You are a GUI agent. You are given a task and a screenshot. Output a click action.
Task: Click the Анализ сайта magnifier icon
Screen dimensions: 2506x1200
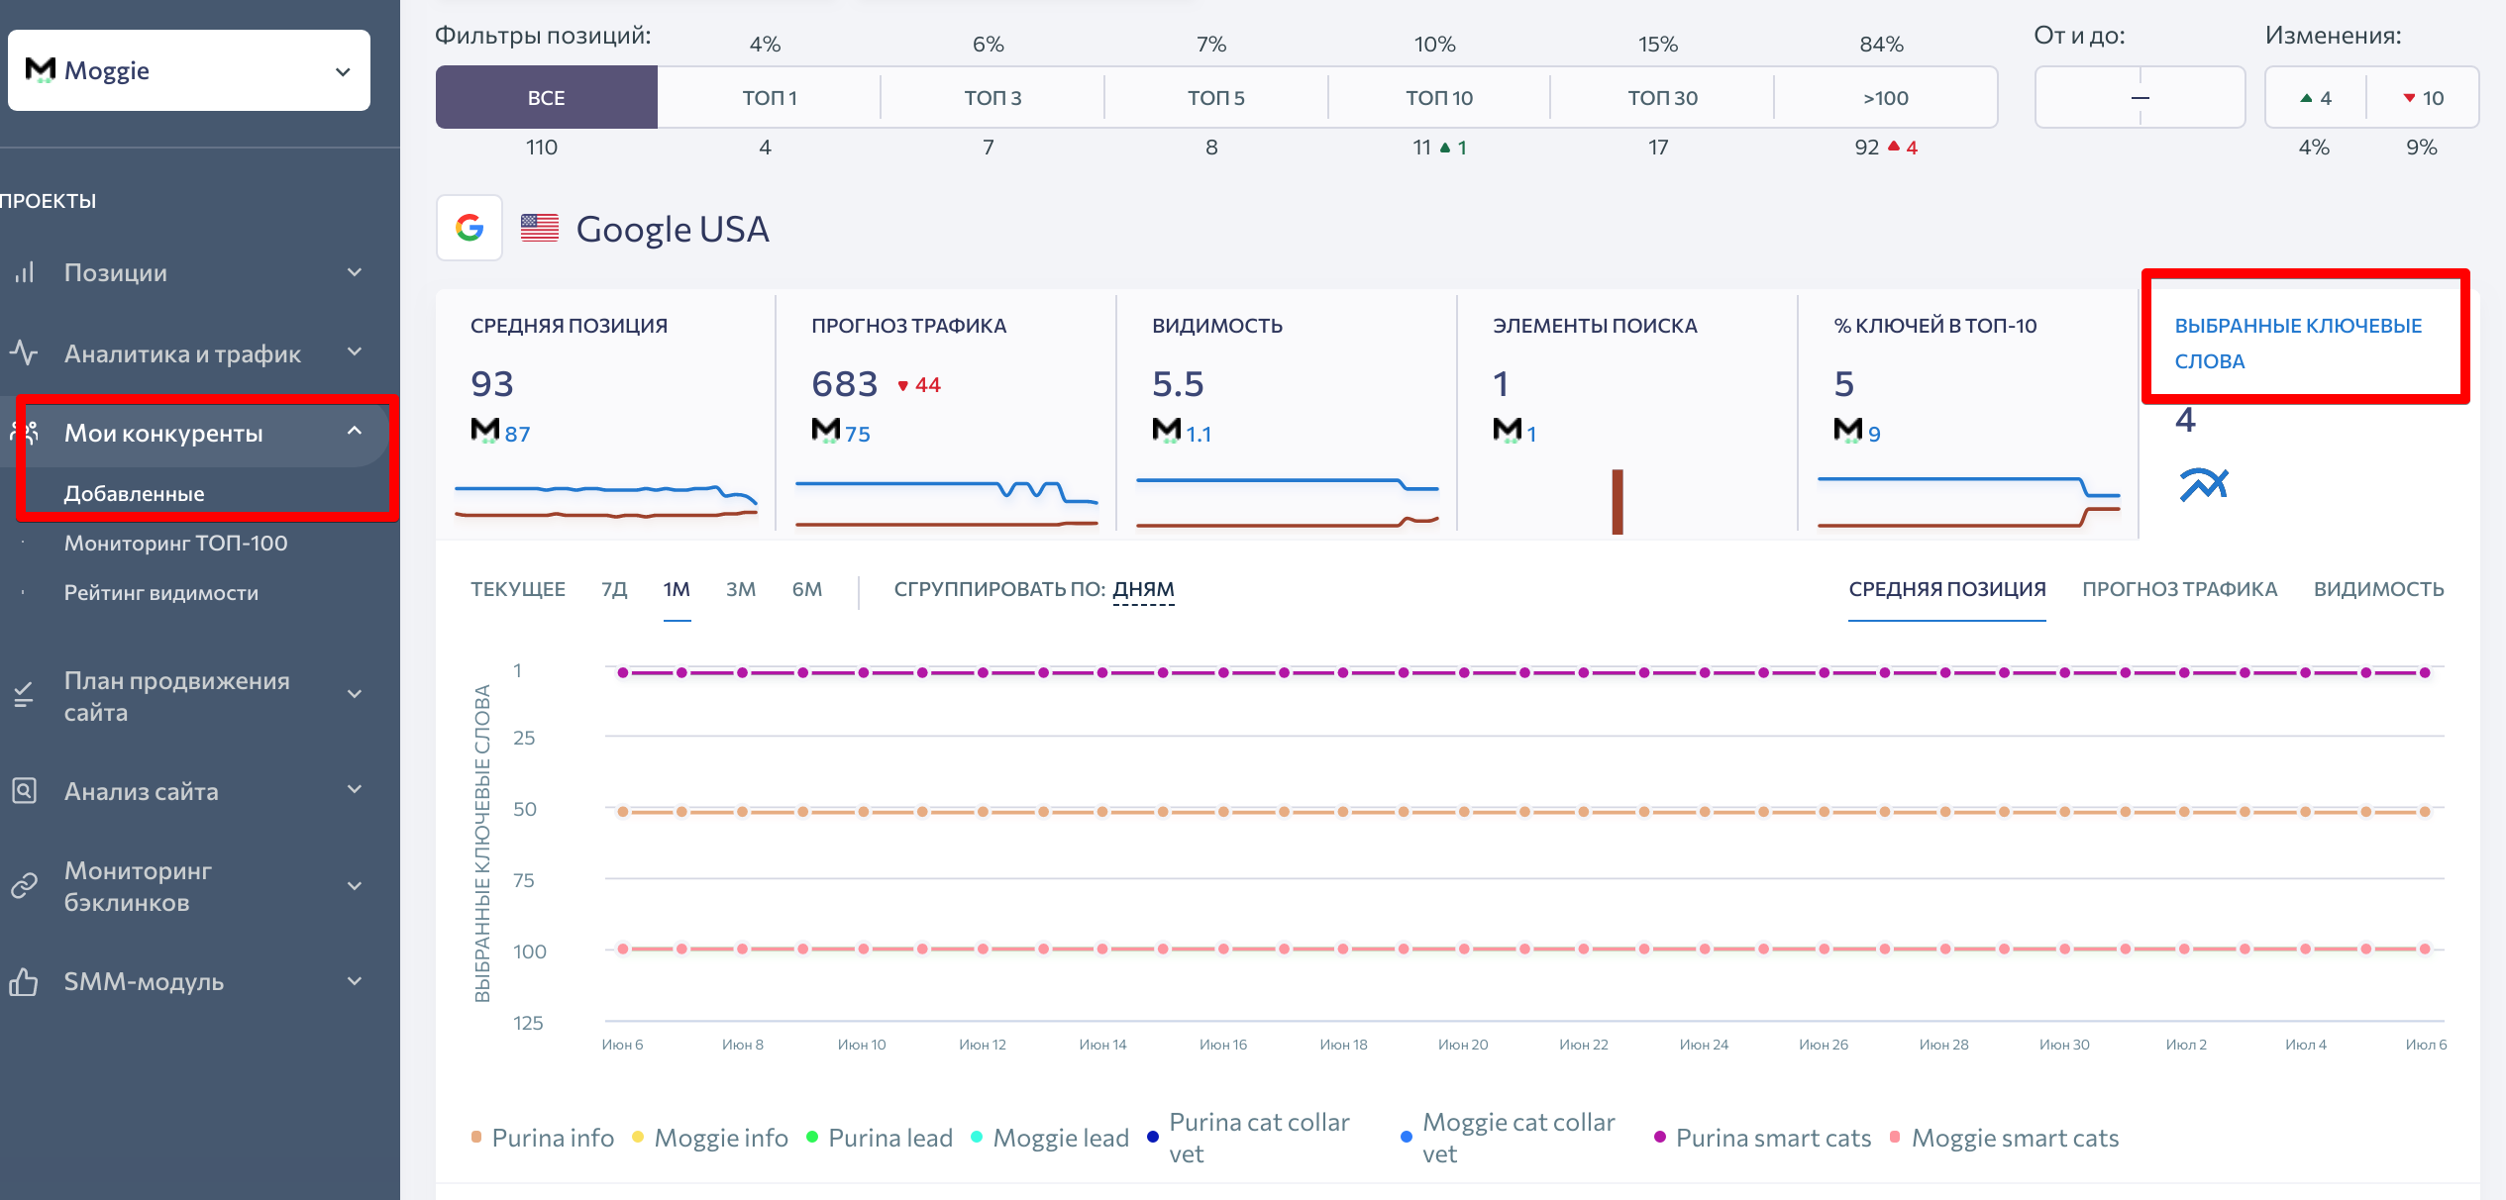24,790
